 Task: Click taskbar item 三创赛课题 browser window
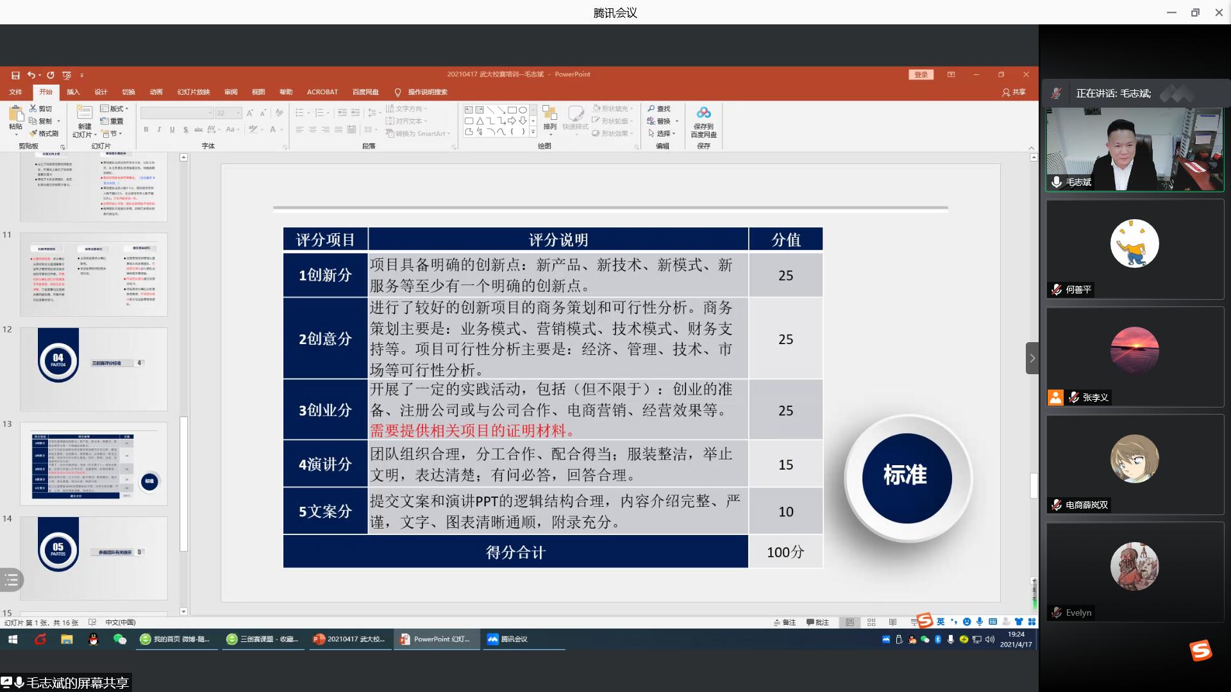(264, 639)
